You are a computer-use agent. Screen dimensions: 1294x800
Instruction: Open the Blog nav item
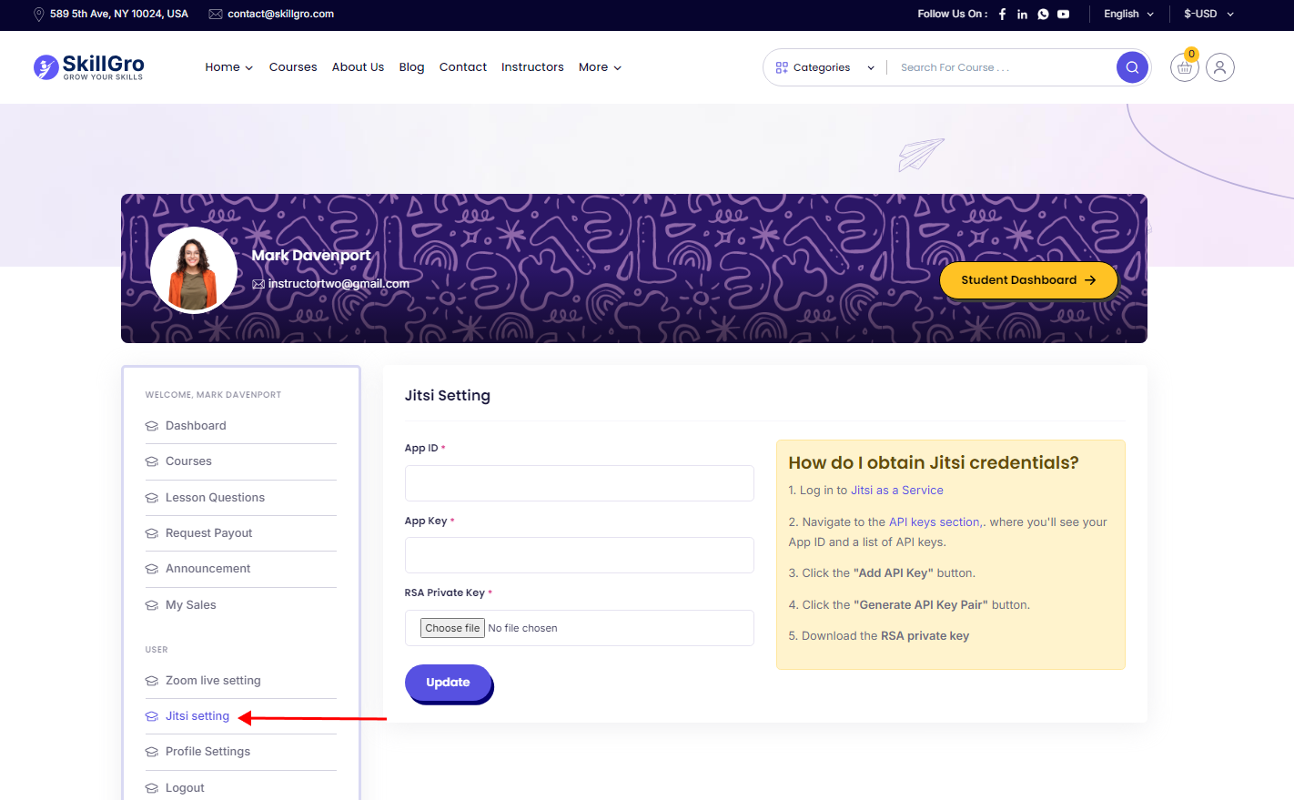coord(411,67)
